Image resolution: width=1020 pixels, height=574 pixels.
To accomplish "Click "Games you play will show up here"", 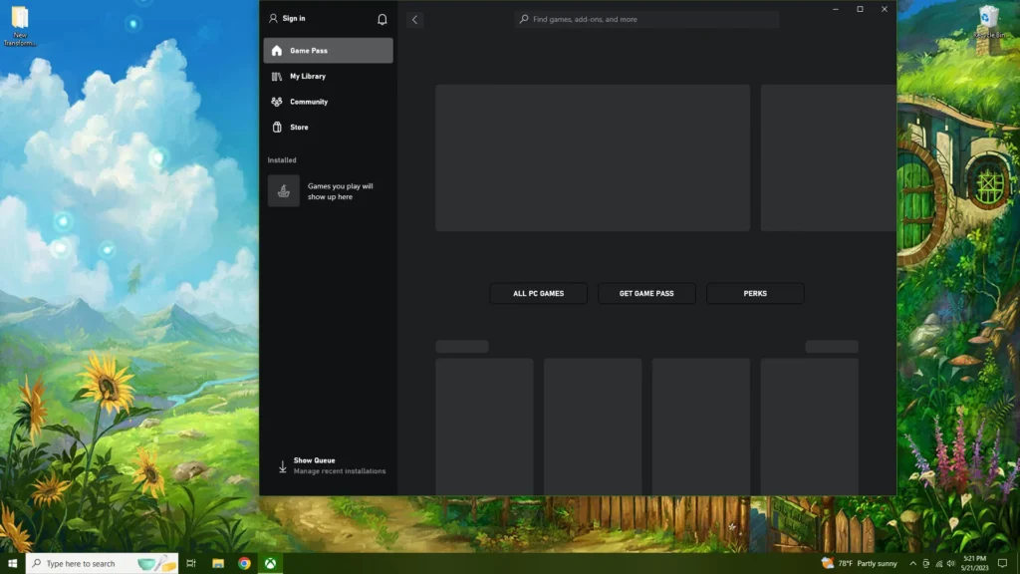I will click(341, 191).
